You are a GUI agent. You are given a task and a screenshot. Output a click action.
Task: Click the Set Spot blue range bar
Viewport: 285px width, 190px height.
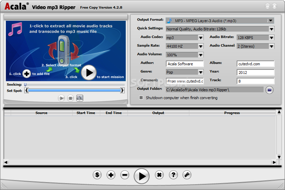(74, 91)
